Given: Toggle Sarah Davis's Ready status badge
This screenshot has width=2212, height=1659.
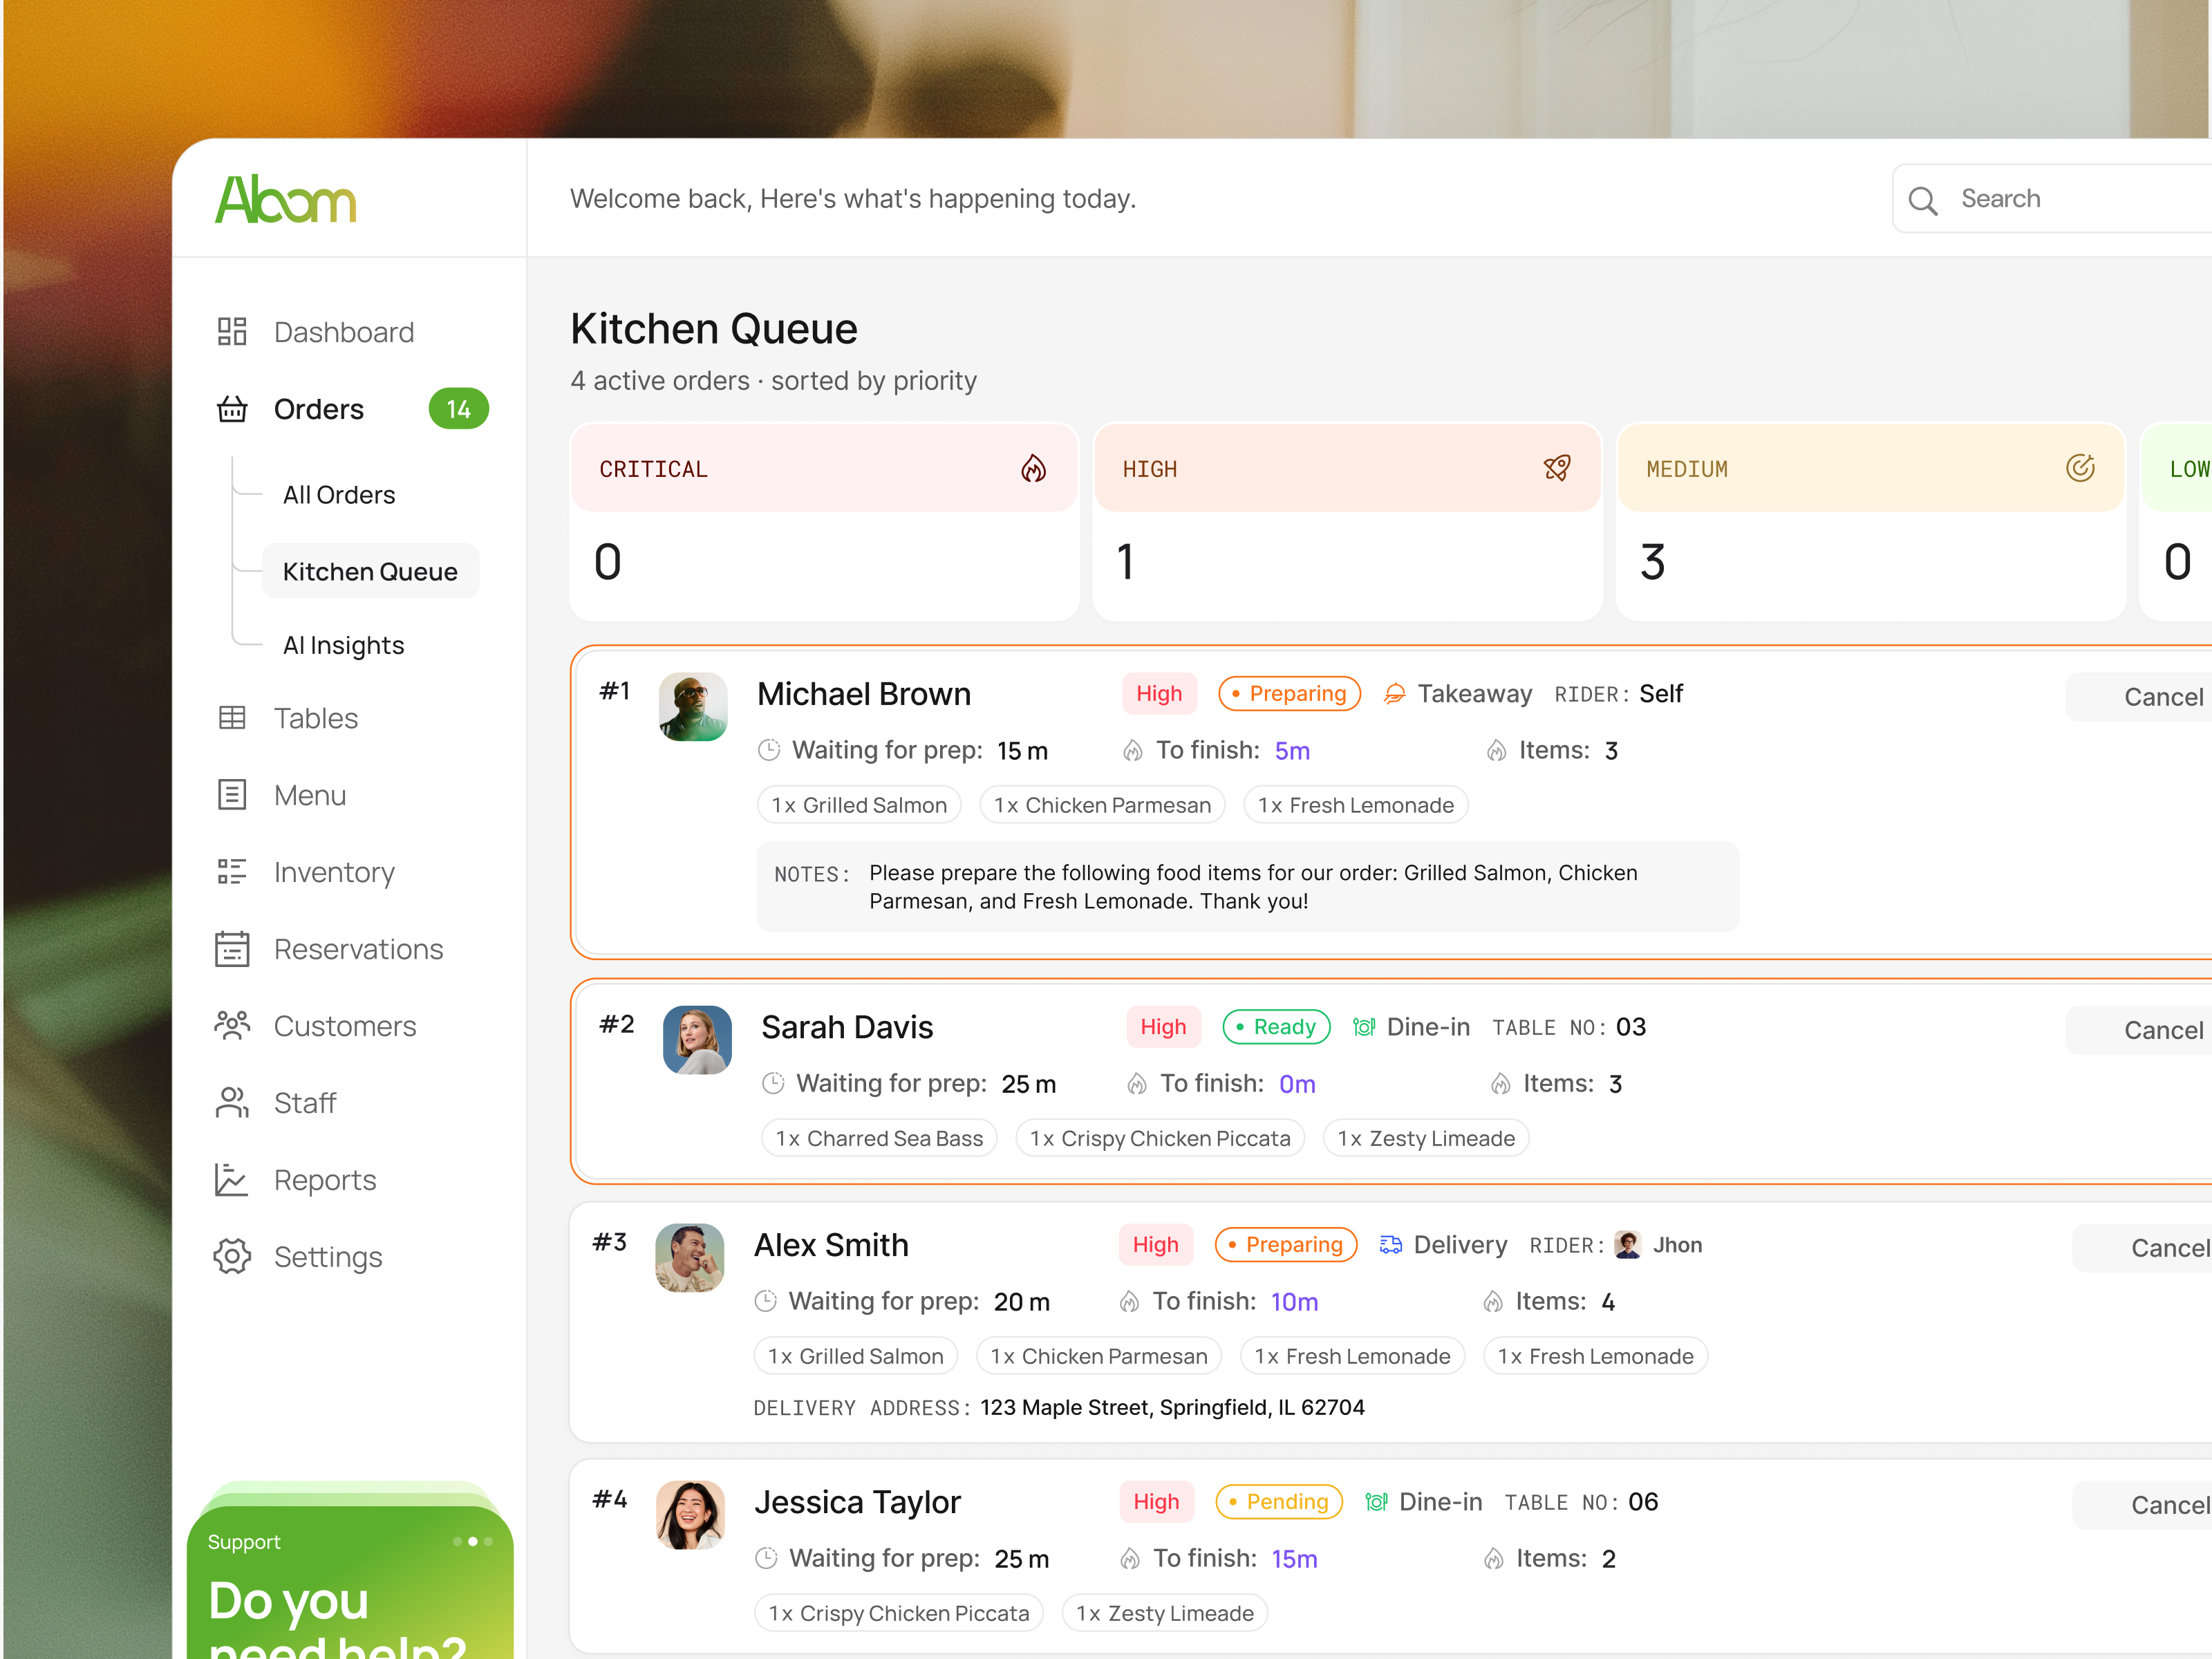Looking at the screenshot, I should click(x=1276, y=1026).
